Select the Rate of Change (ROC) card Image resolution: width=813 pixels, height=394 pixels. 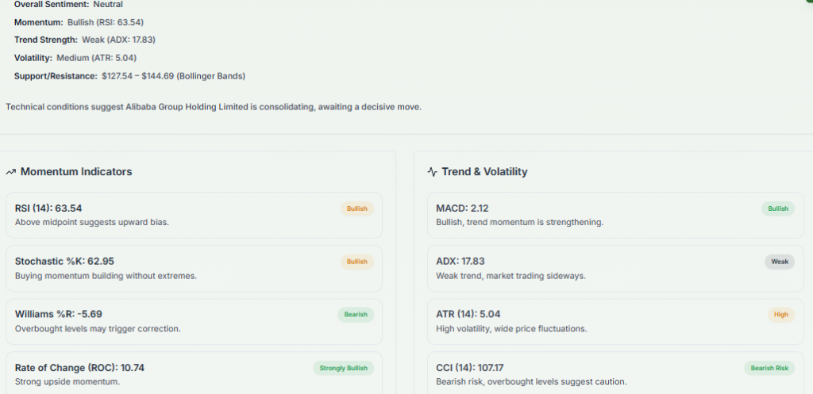tap(194, 373)
